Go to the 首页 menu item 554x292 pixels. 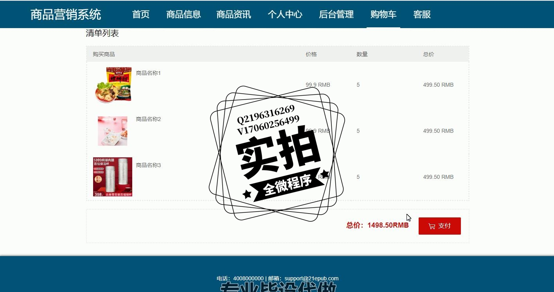(x=141, y=14)
